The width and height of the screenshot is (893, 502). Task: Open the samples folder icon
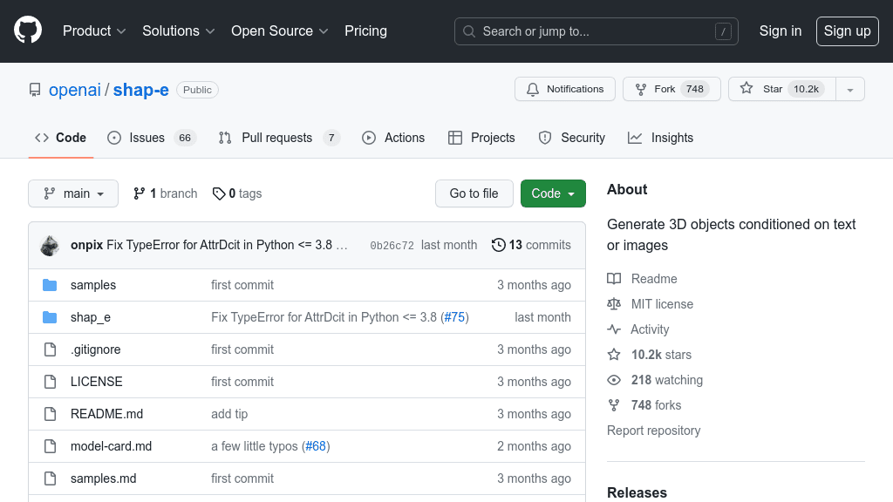(x=50, y=285)
